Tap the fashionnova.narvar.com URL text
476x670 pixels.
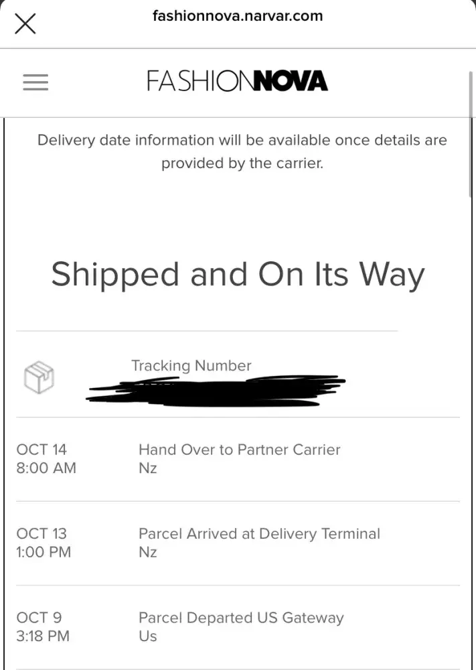click(x=238, y=15)
